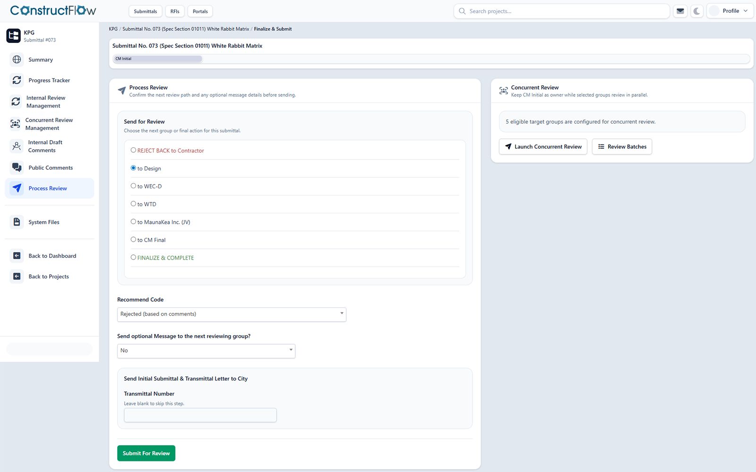Click the search magnifier icon
Viewport: 756px width, 472px height.
462,11
